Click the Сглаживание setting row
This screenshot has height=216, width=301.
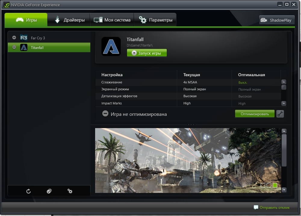tap(188, 82)
